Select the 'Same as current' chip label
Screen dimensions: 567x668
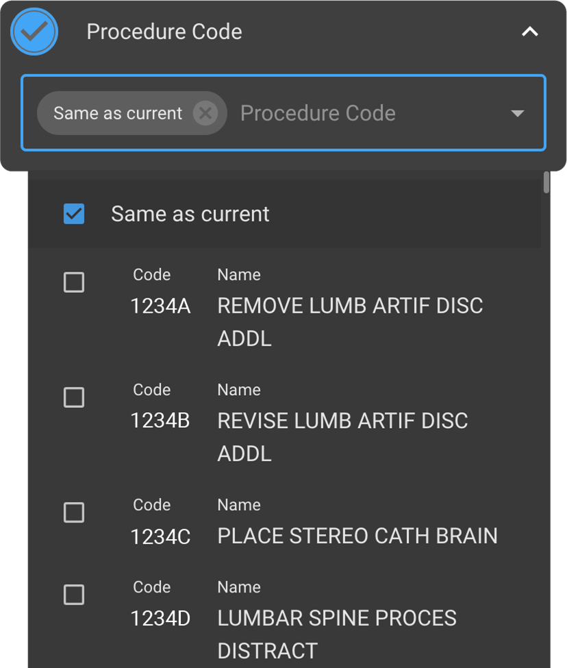coord(118,113)
